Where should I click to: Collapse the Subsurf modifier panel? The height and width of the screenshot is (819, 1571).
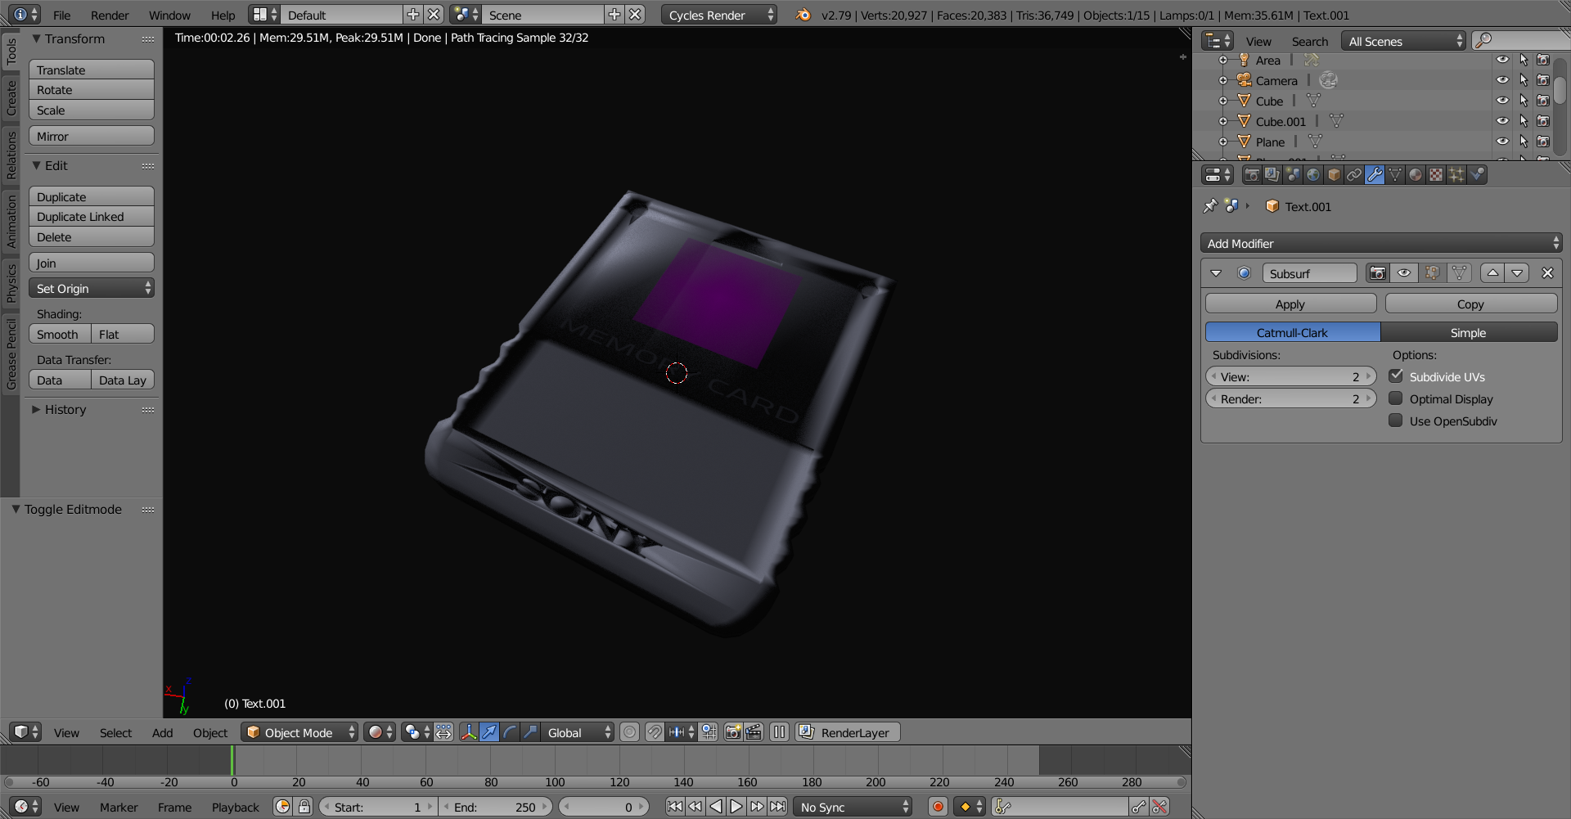click(x=1216, y=273)
